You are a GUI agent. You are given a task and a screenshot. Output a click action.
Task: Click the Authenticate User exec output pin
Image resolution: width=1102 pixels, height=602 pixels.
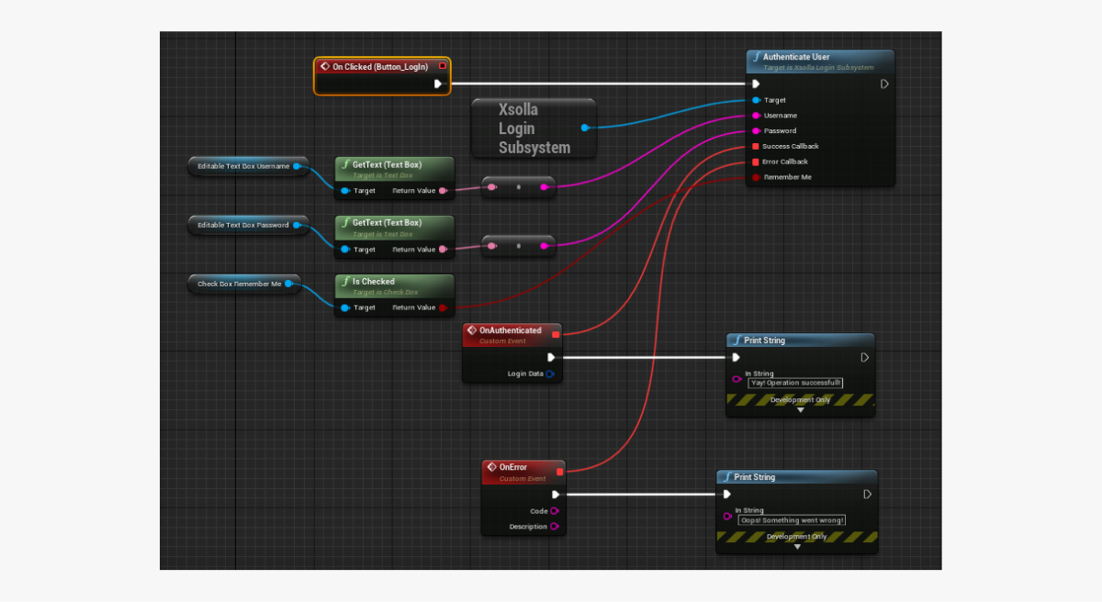coord(884,84)
